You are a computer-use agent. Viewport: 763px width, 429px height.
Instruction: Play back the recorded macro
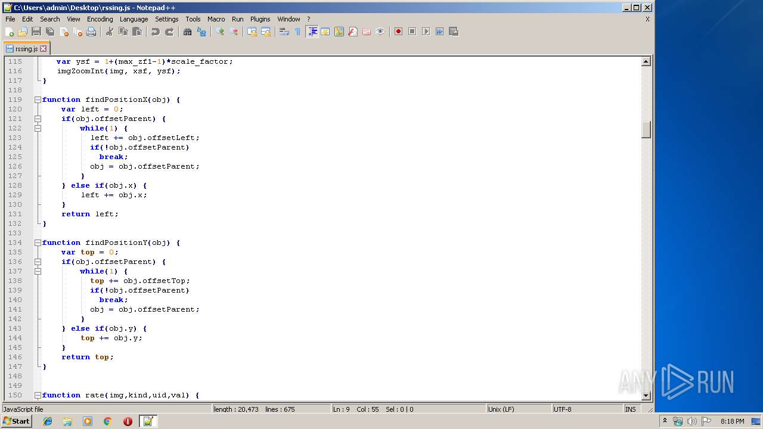tap(426, 32)
